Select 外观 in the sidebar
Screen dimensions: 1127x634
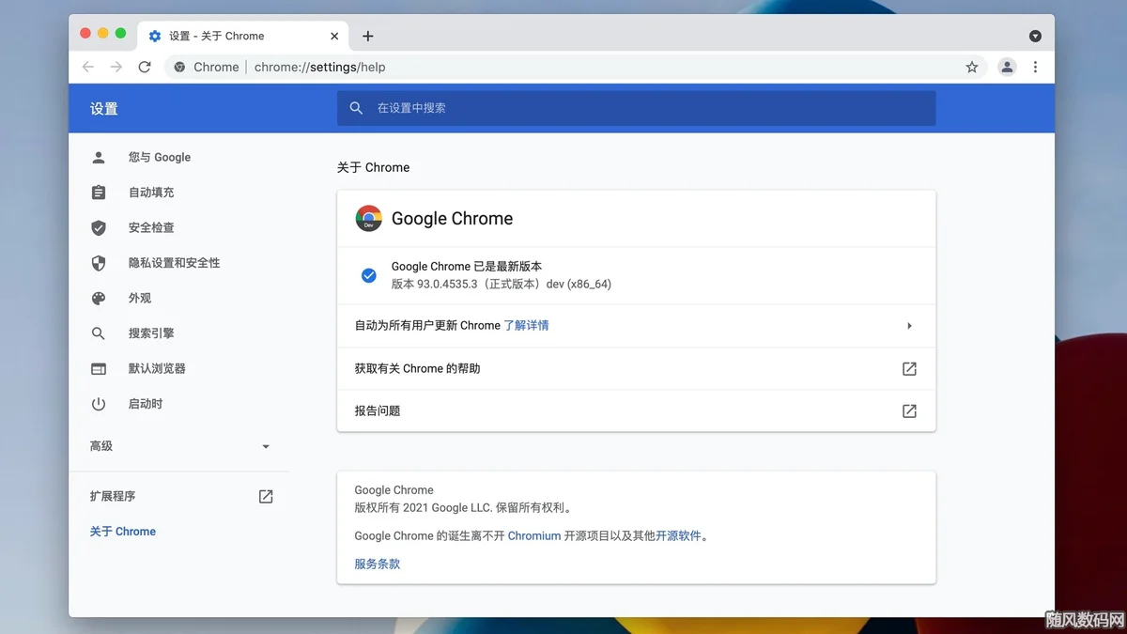(140, 298)
